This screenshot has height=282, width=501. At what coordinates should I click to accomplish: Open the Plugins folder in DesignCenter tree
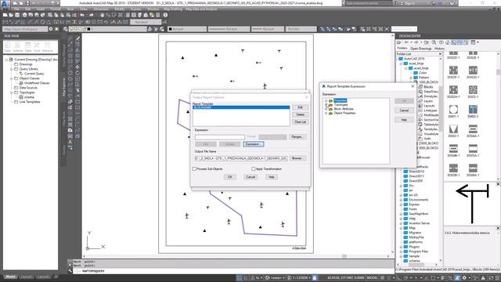pos(414,247)
